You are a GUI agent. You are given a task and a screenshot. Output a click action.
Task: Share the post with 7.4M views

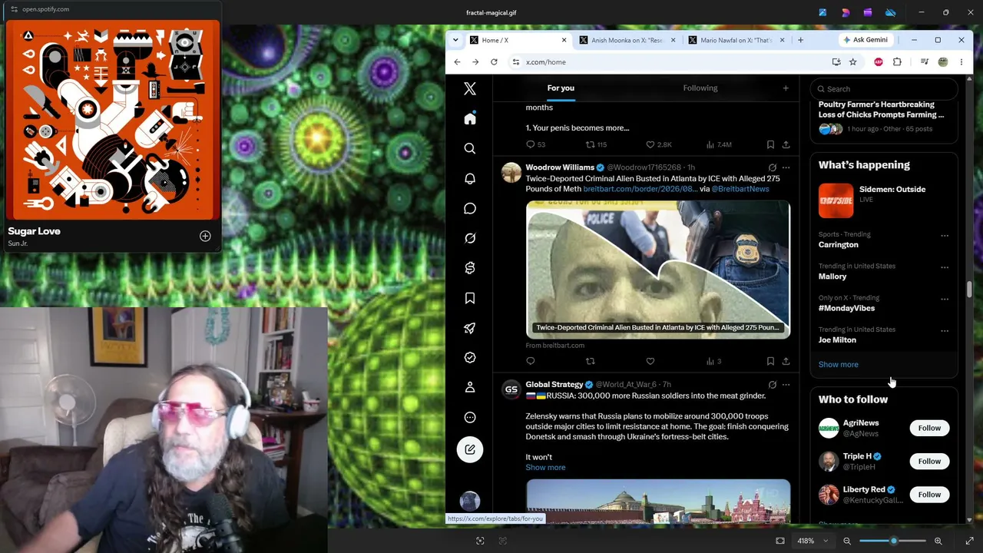coord(786,144)
